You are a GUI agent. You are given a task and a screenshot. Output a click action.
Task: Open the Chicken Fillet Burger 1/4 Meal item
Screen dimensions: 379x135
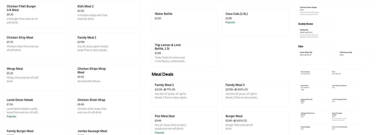37,15
